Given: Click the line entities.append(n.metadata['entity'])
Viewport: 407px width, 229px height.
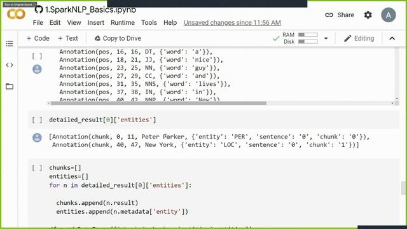Looking at the screenshot, I should 122,212.
